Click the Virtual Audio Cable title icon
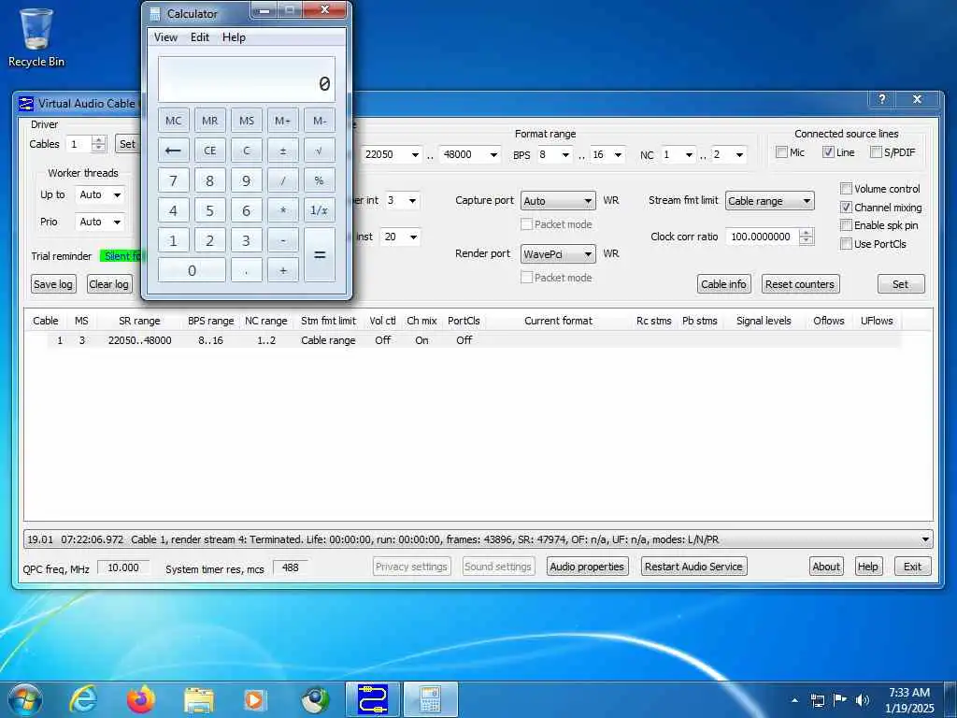Screen dimensions: 957x718 [25, 103]
